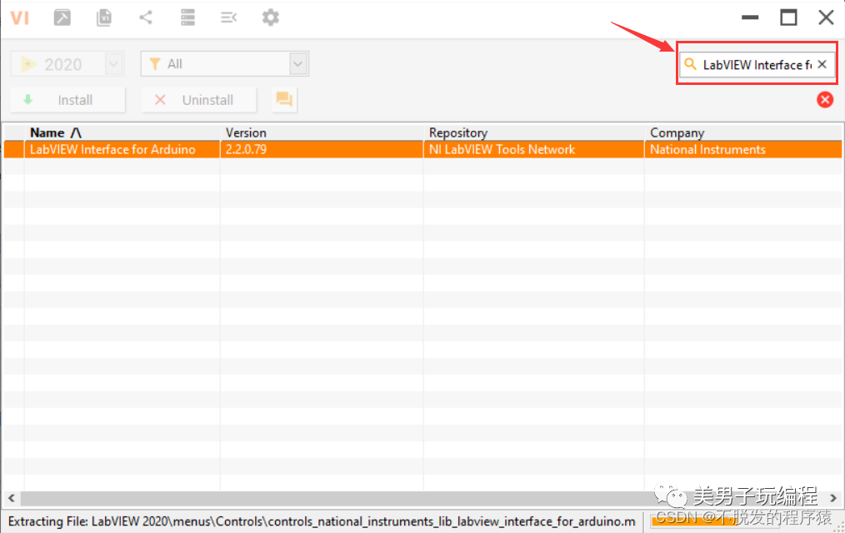Sort by the Version column header

point(322,132)
